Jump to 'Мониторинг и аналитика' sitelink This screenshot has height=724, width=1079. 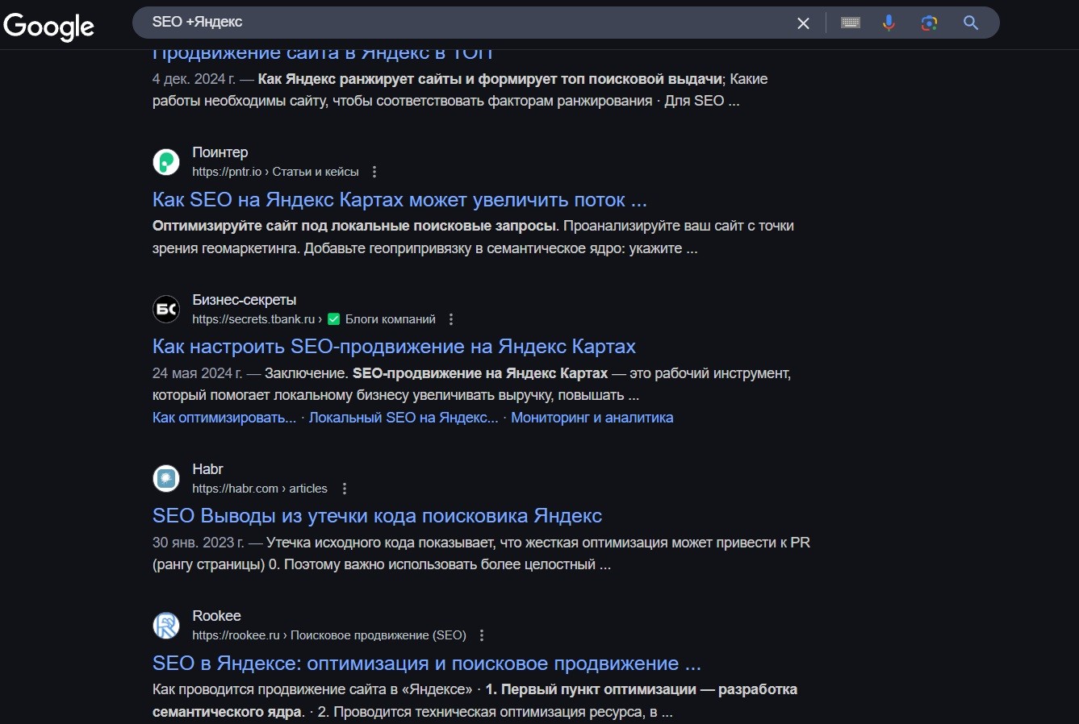coord(592,418)
